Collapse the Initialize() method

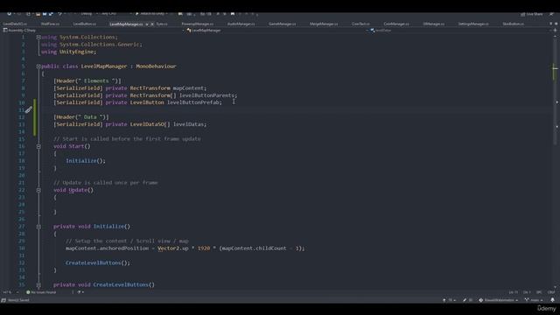coord(38,227)
